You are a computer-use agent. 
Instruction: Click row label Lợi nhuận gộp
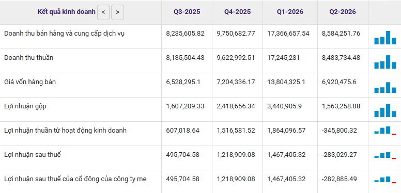pyautogui.click(x=25, y=106)
